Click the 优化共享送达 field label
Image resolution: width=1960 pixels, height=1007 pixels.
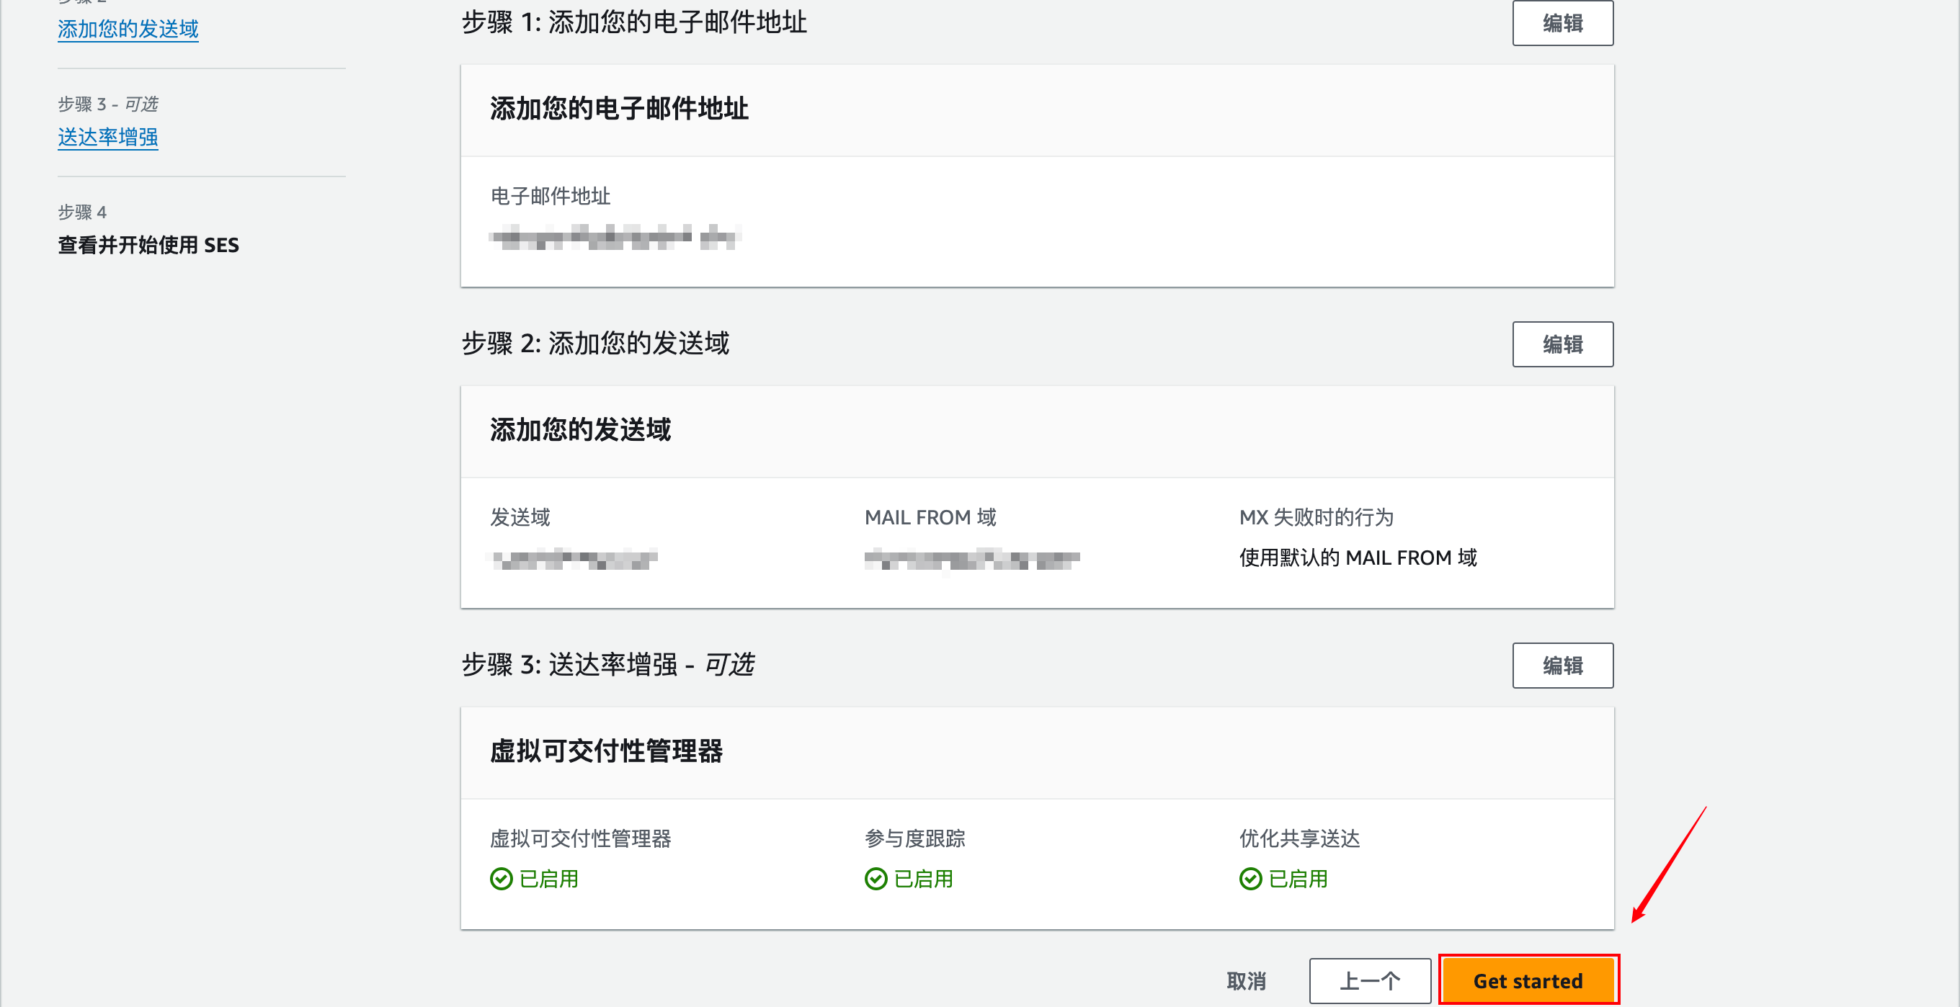point(1299,838)
